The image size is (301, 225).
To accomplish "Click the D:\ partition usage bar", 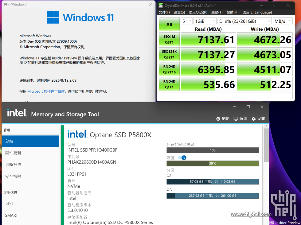I will coord(213,196).
